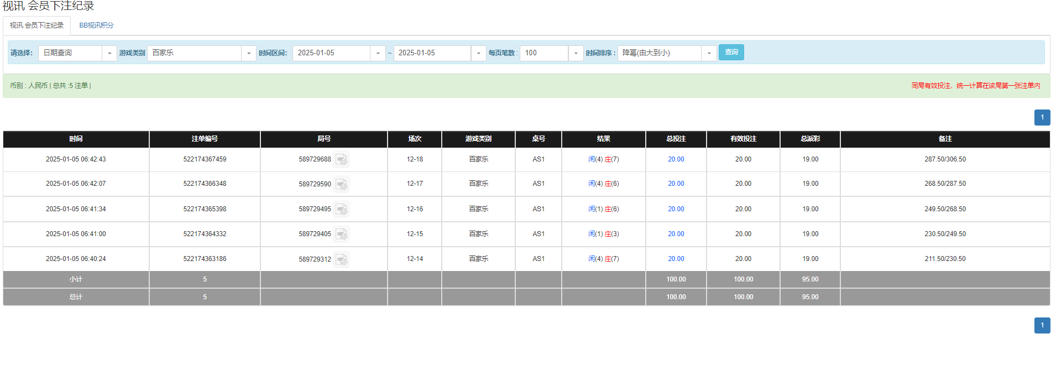Viewport: 1051px width, 370px height.
Task: Open video replay icon for round 589729405
Action: click(x=342, y=234)
